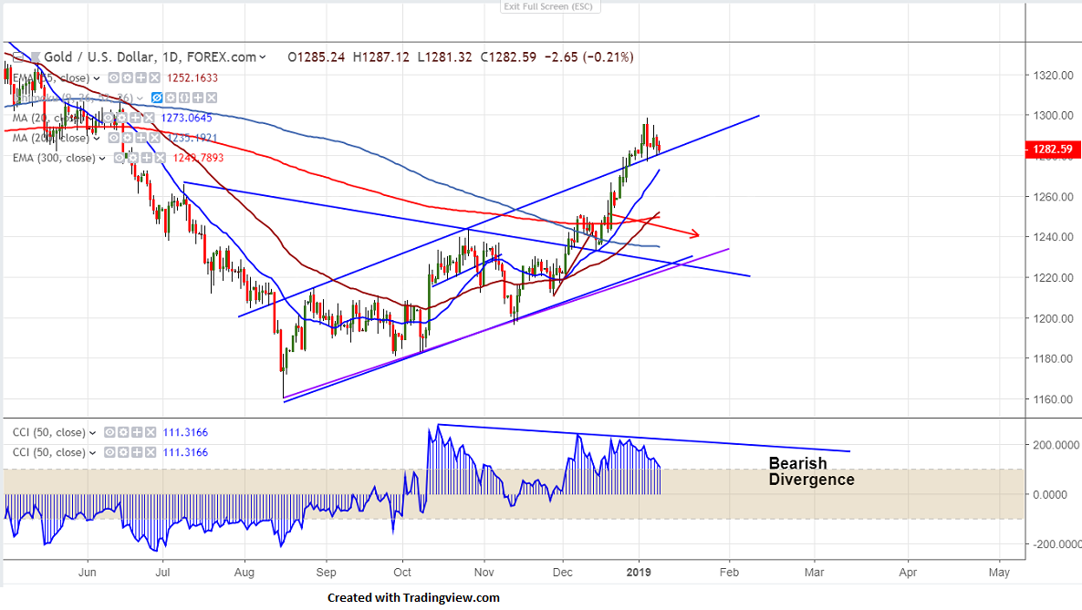Viewport: 1082px width, 610px height.
Task: Expand the Gold / U.S. Dollar symbol dropdown
Action: 262,57
